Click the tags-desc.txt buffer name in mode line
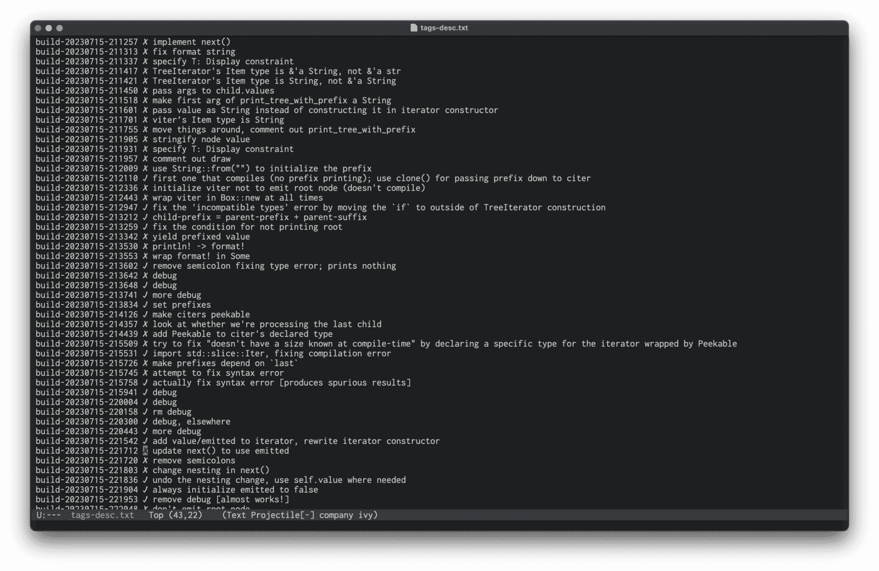879x571 pixels. click(x=102, y=515)
